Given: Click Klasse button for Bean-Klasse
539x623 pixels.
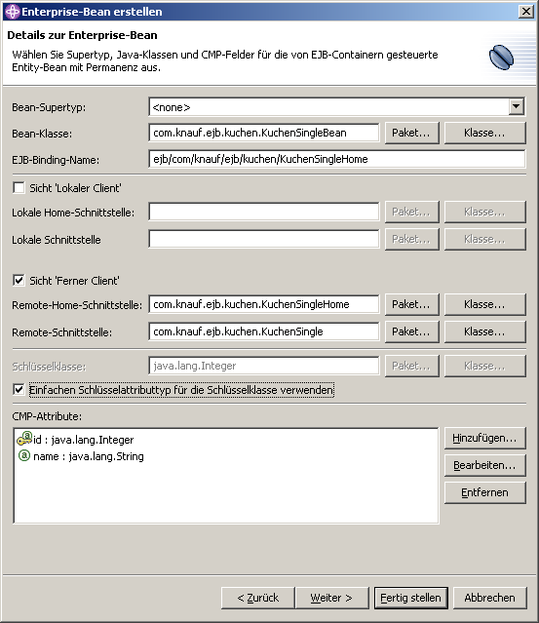Looking at the screenshot, I should 485,133.
